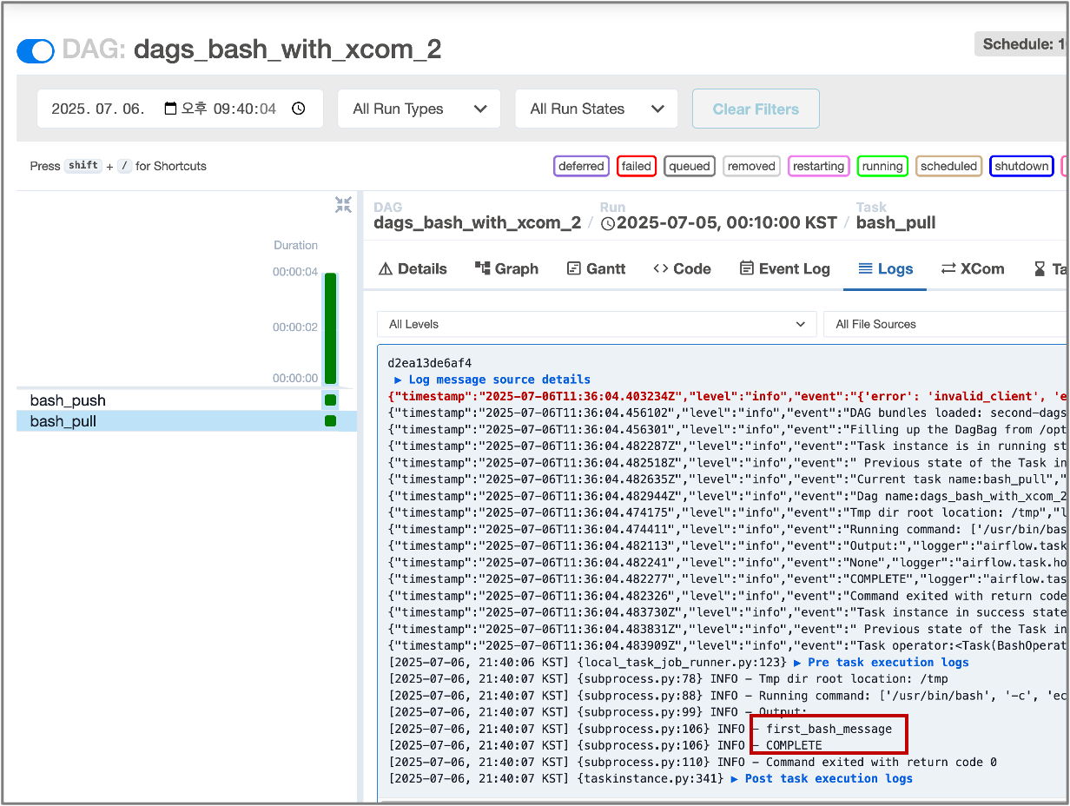Click the first_bash_message log line
The width and height of the screenshot is (1070, 806).
click(640, 729)
